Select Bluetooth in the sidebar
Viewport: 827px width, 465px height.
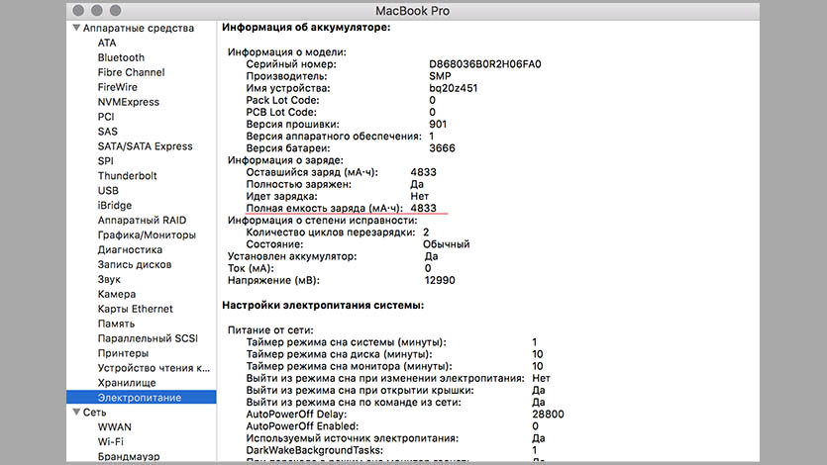121,57
